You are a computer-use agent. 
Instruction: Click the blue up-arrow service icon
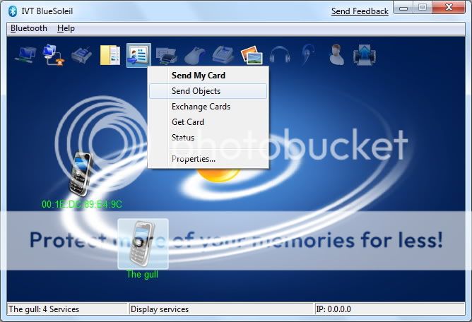pyautogui.click(x=364, y=55)
